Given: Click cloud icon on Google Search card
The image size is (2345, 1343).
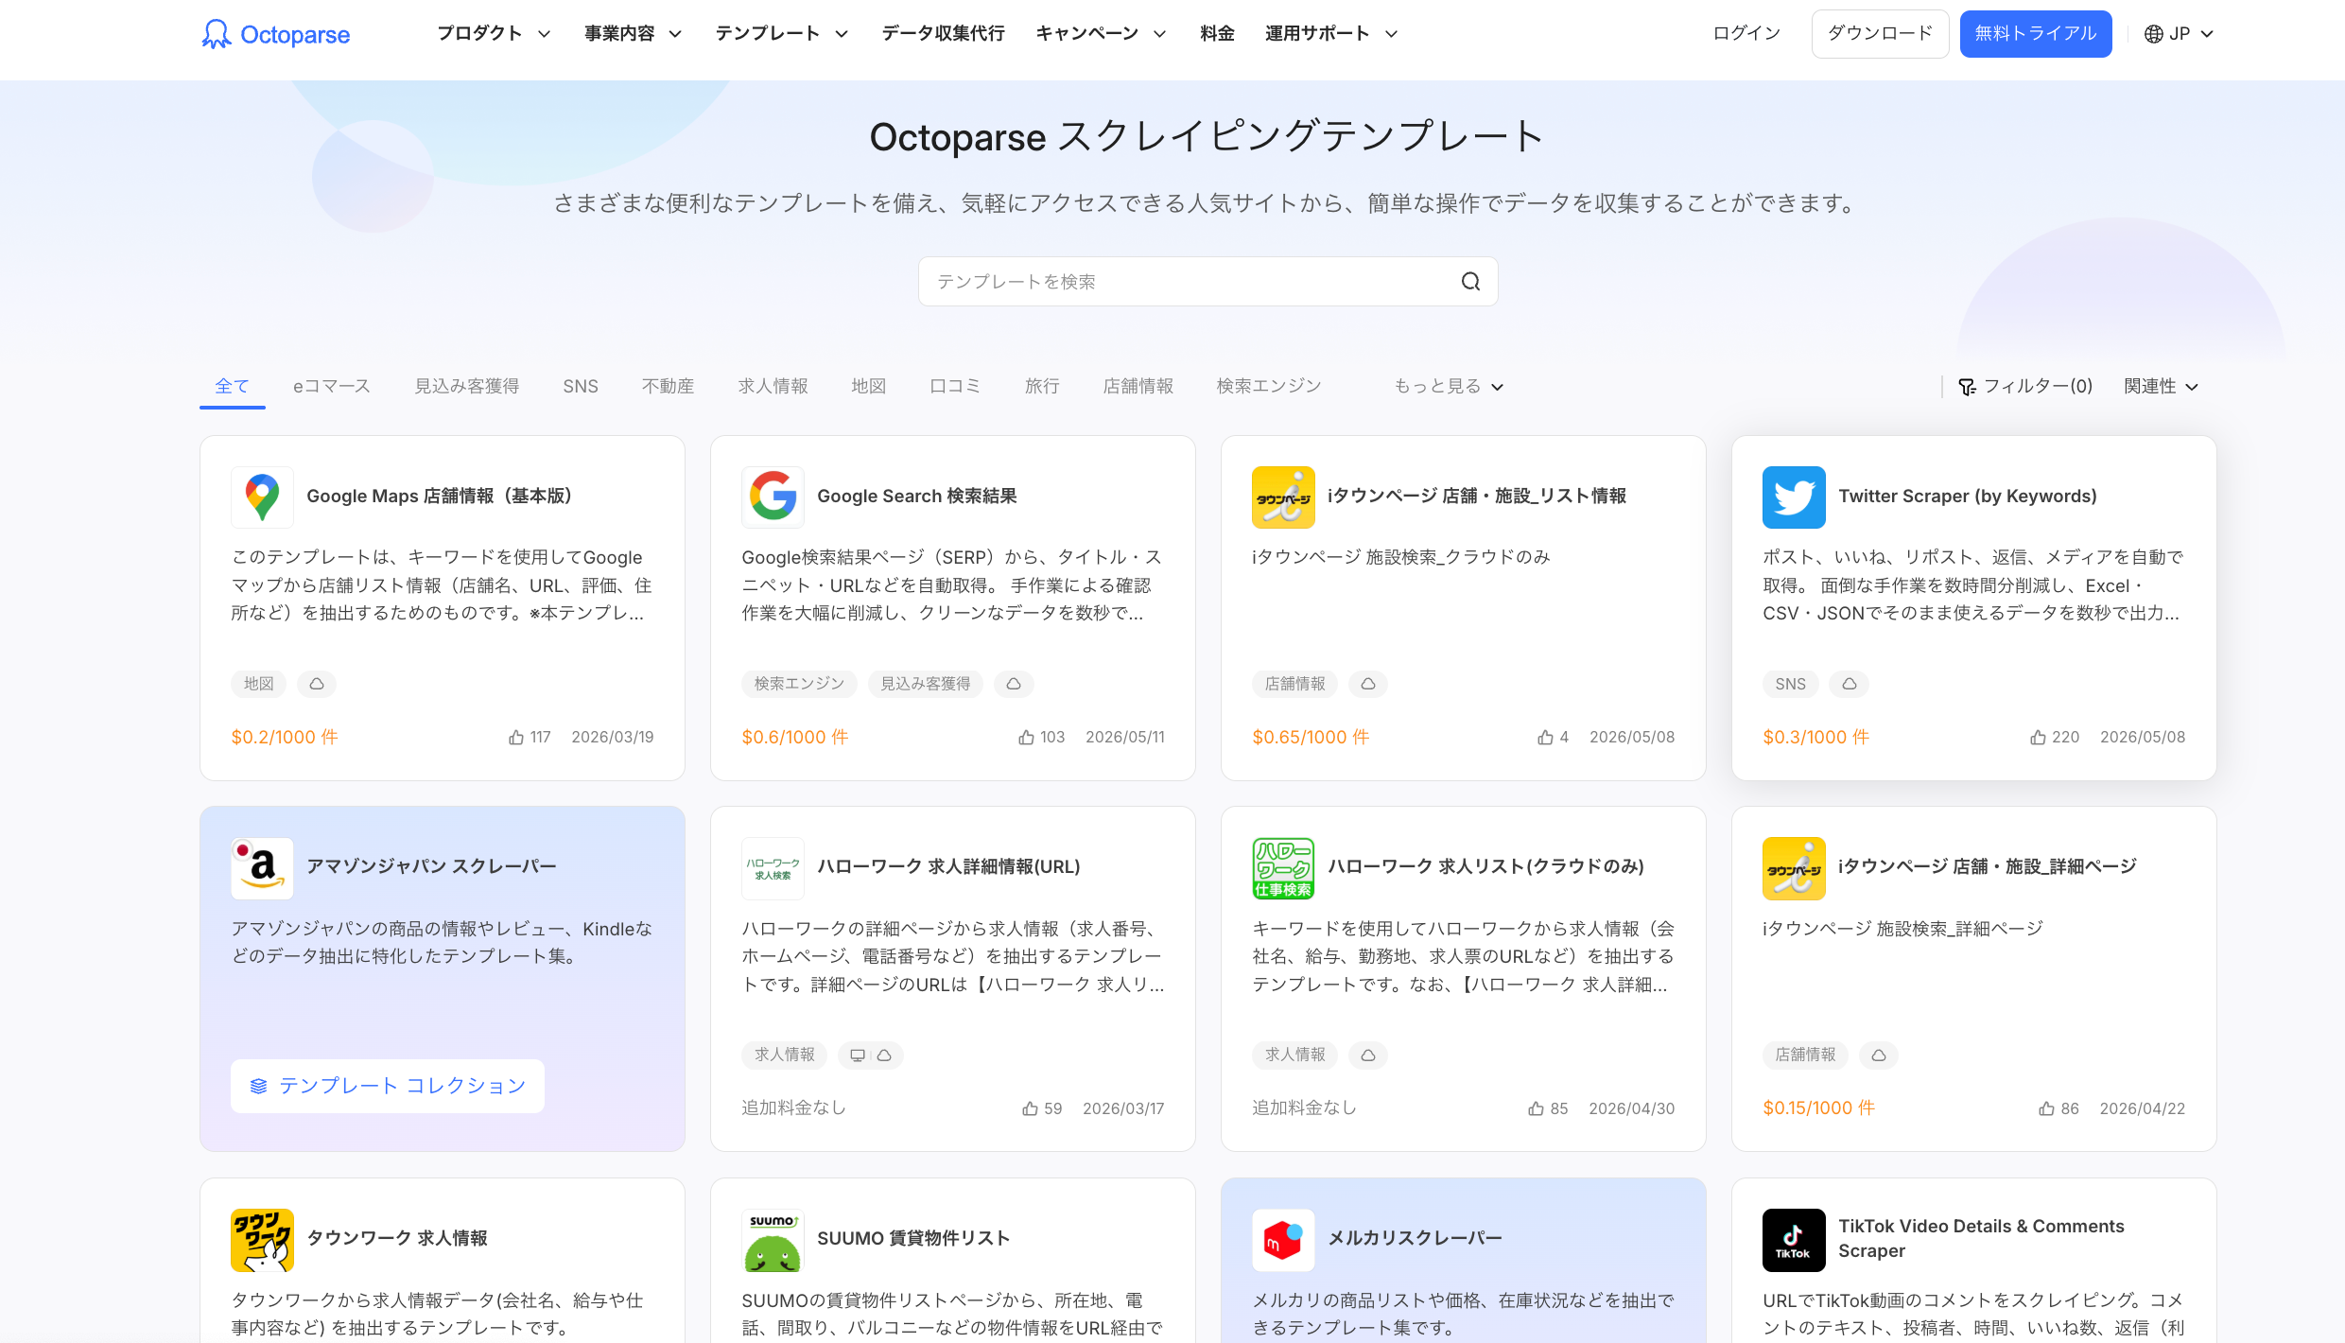Looking at the screenshot, I should (1014, 684).
